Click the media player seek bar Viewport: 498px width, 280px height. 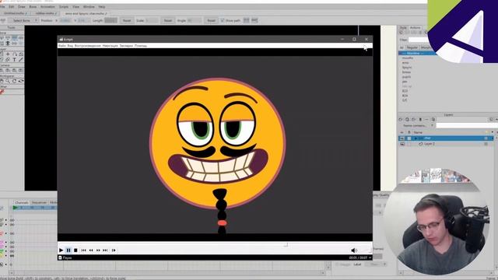tap(215, 245)
